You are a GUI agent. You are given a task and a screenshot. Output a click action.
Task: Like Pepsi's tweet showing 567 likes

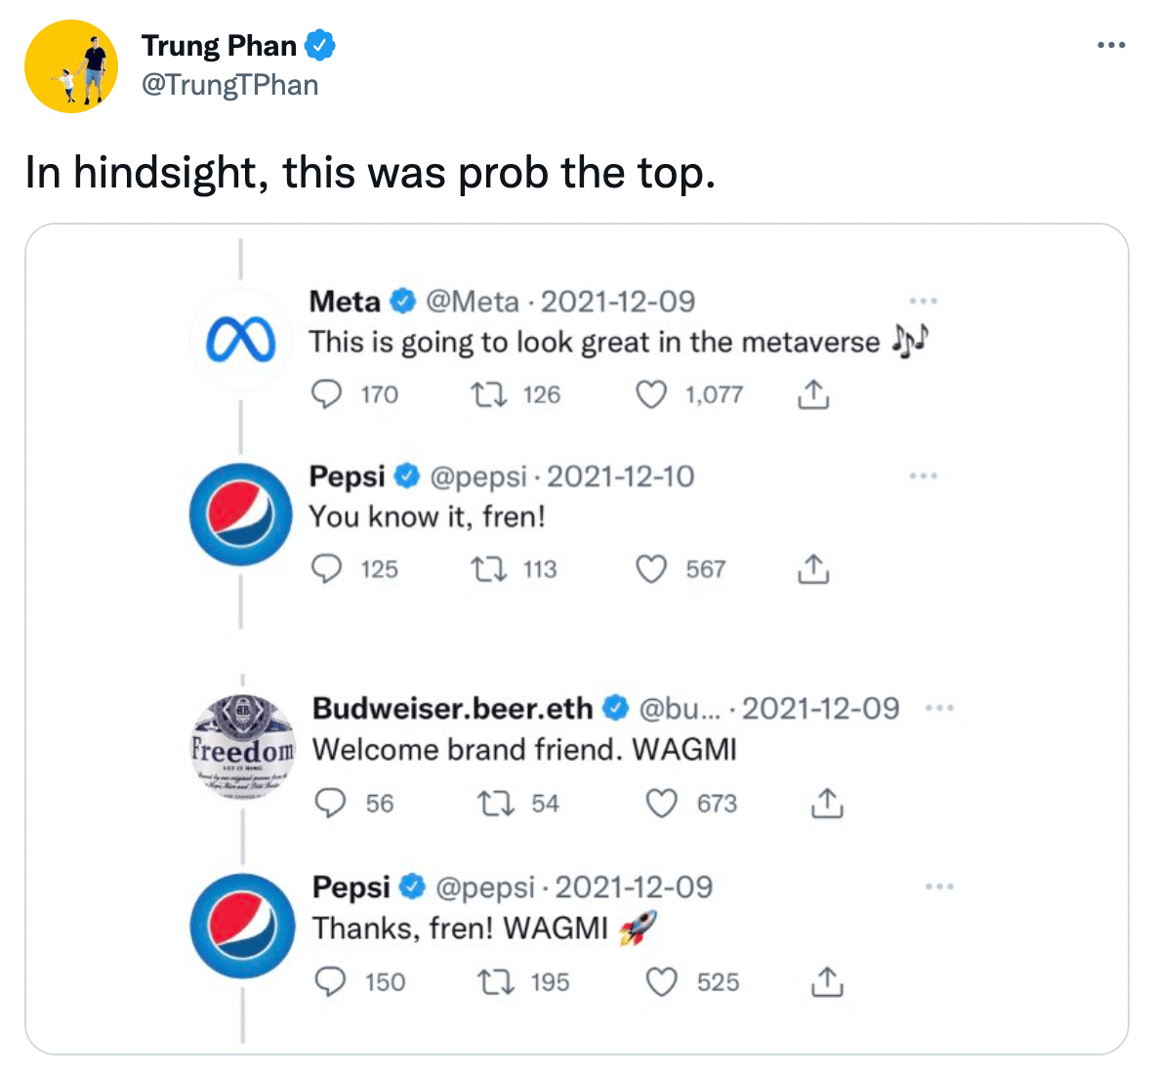651,568
